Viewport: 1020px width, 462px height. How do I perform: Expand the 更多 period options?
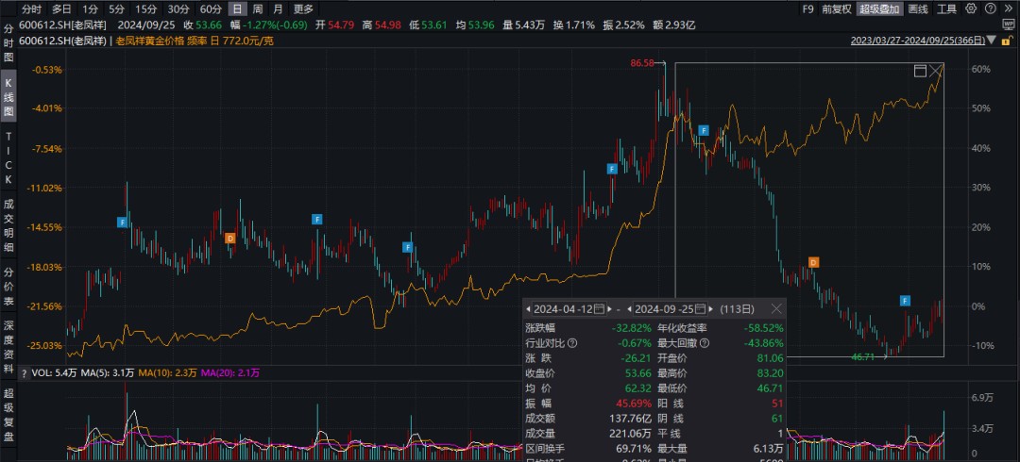(303, 8)
